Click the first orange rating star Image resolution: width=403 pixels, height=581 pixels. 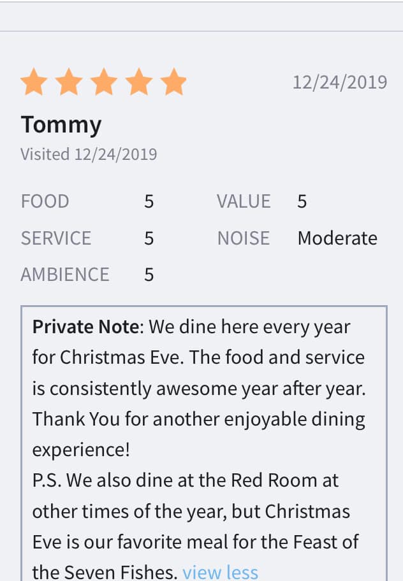tap(34, 83)
